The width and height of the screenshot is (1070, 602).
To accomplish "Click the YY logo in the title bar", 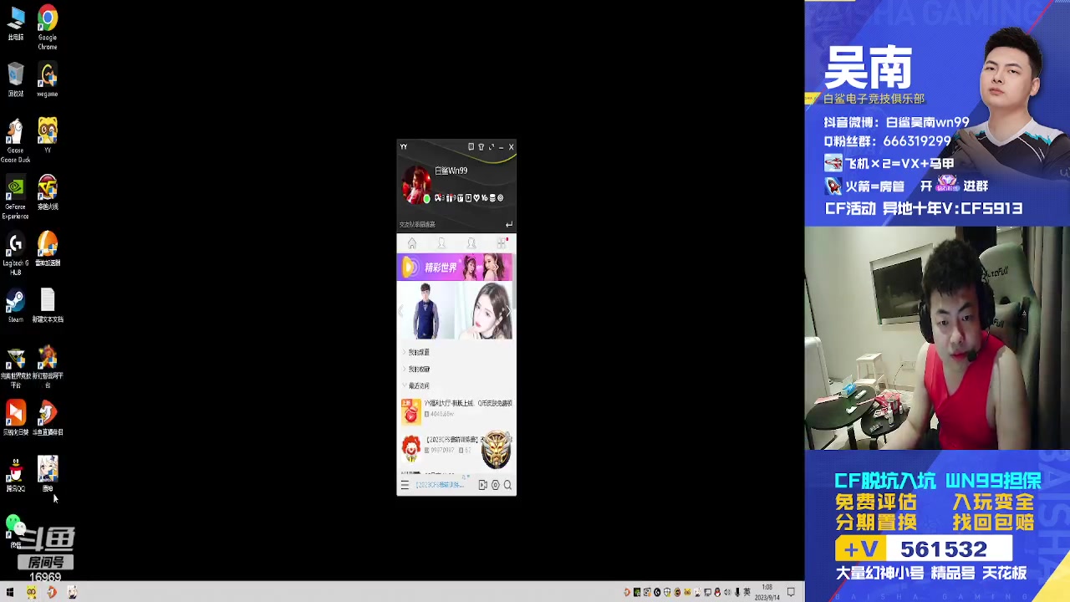I will pyautogui.click(x=404, y=147).
